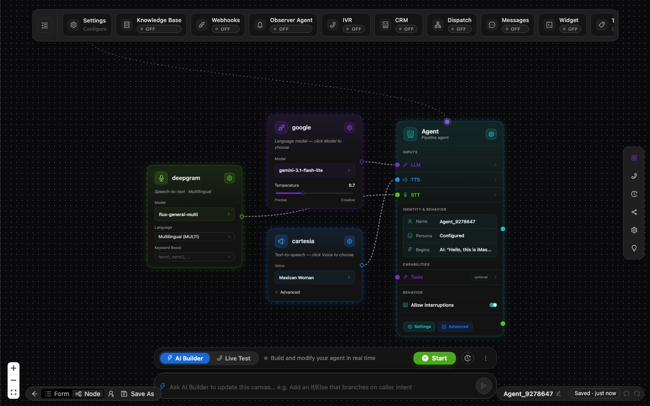Screen dimensions: 650x406
Task: Toggle Observer Agent OFF switch
Action: pos(291,29)
